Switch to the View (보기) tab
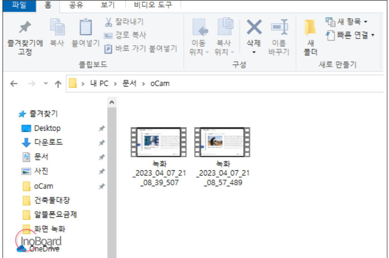The height and width of the screenshot is (258, 389). tap(107, 5)
